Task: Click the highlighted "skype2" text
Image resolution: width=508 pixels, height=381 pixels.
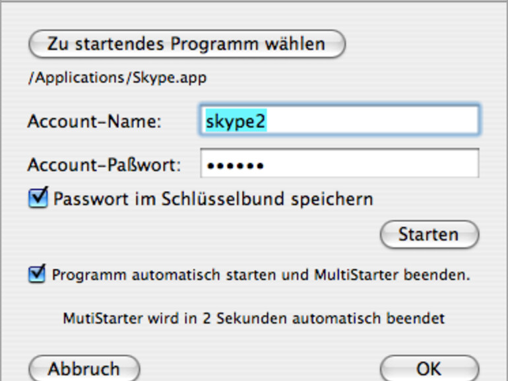Action: (236, 120)
